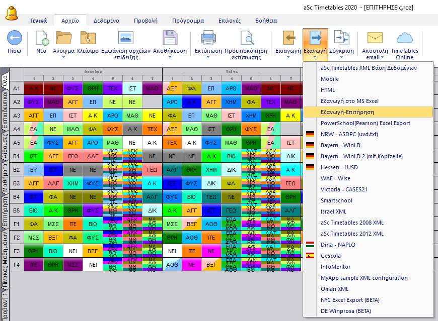Click the Σύγκριση compare icon
438x321 pixels.
pyautogui.click(x=341, y=38)
